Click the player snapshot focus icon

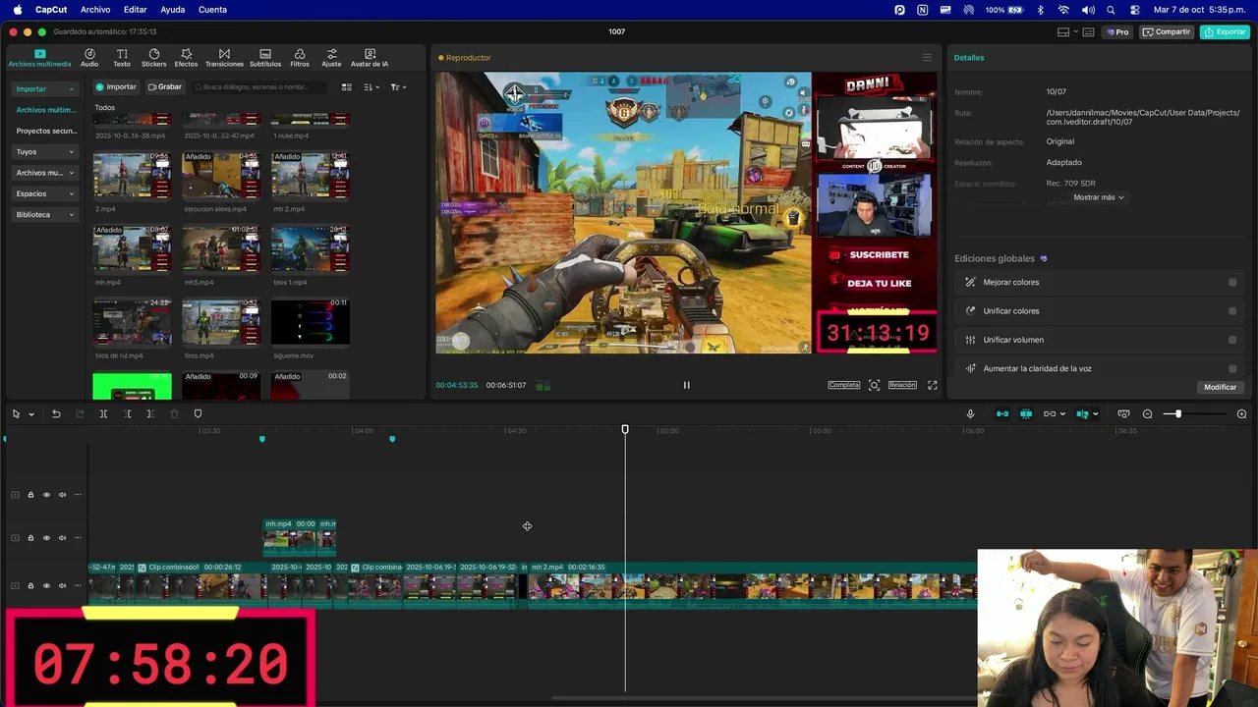pos(874,385)
